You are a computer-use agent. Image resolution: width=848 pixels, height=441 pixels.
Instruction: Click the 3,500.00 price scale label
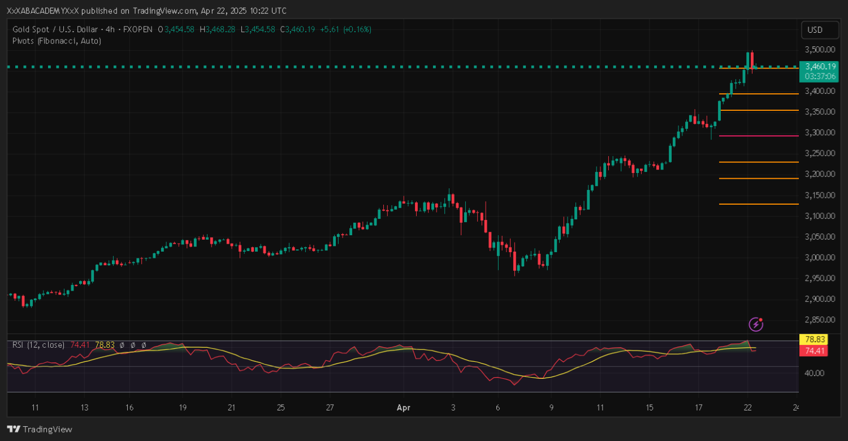[x=820, y=49]
